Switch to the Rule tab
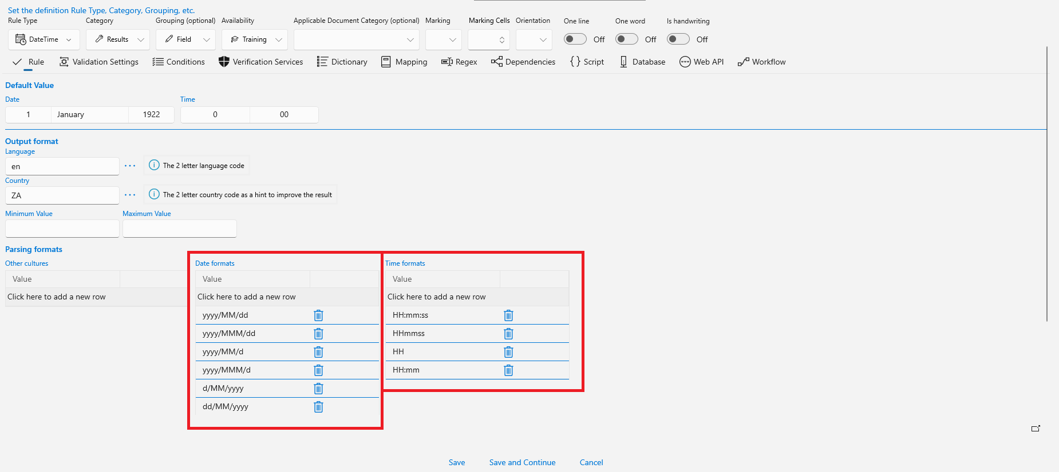 click(29, 62)
